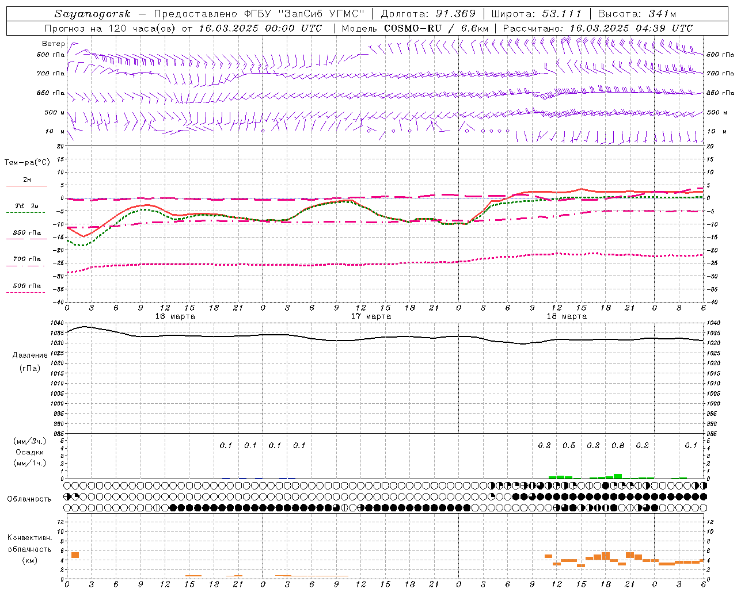The image size is (737, 589).
Task: Click the "Прогноз на 120 часа(ов)" forecast header
Action: tap(111, 28)
